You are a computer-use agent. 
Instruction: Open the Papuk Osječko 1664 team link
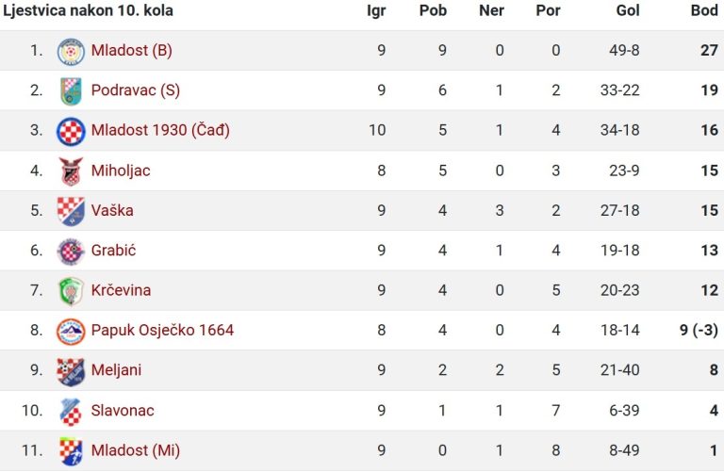coord(162,330)
